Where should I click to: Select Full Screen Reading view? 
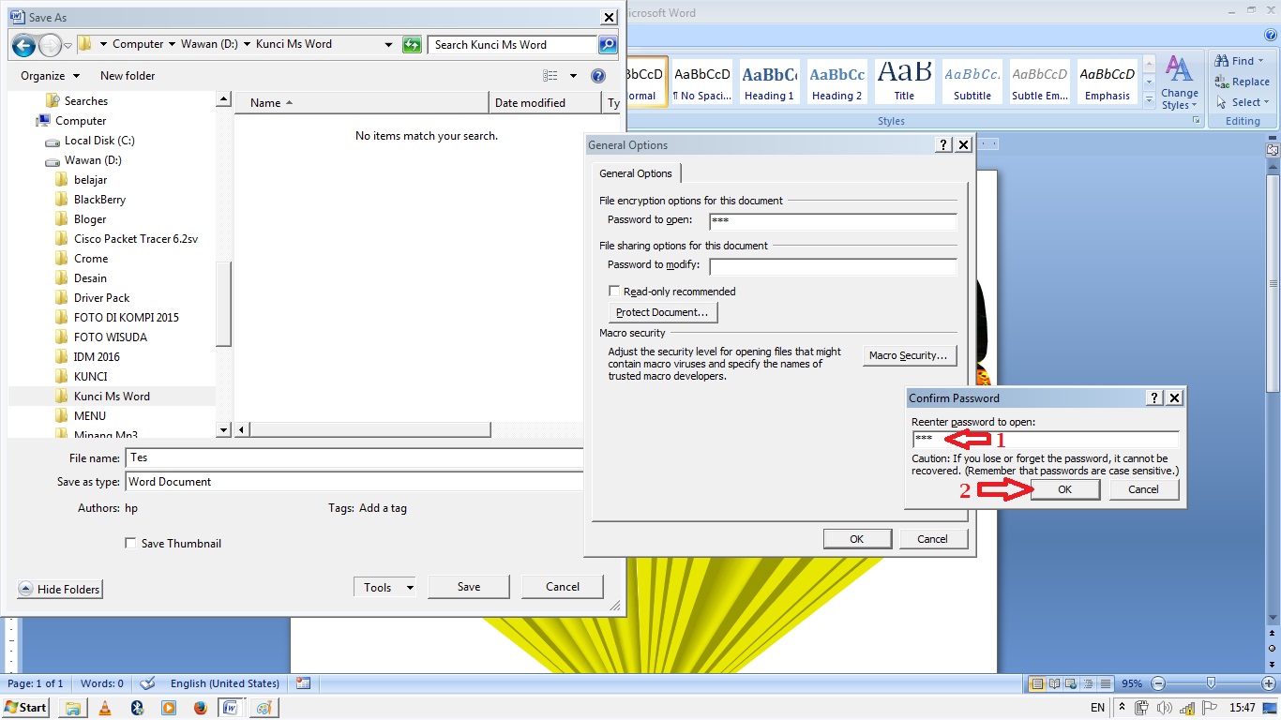(1052, 683)
